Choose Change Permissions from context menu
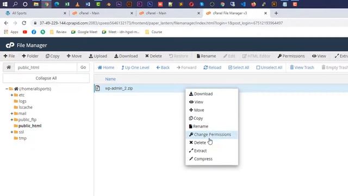 [212, 134]
